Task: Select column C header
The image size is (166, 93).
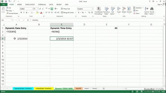Action: (x=62, y=25)
